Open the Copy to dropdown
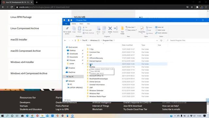Image resolution: width=209 pixels, height=118 pixels. point(104,30)
